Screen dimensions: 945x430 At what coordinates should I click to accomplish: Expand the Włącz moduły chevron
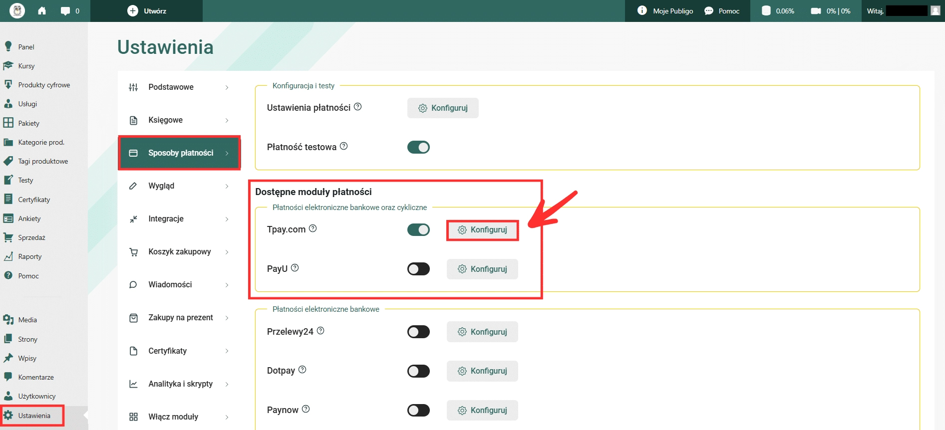pos(227,417)
